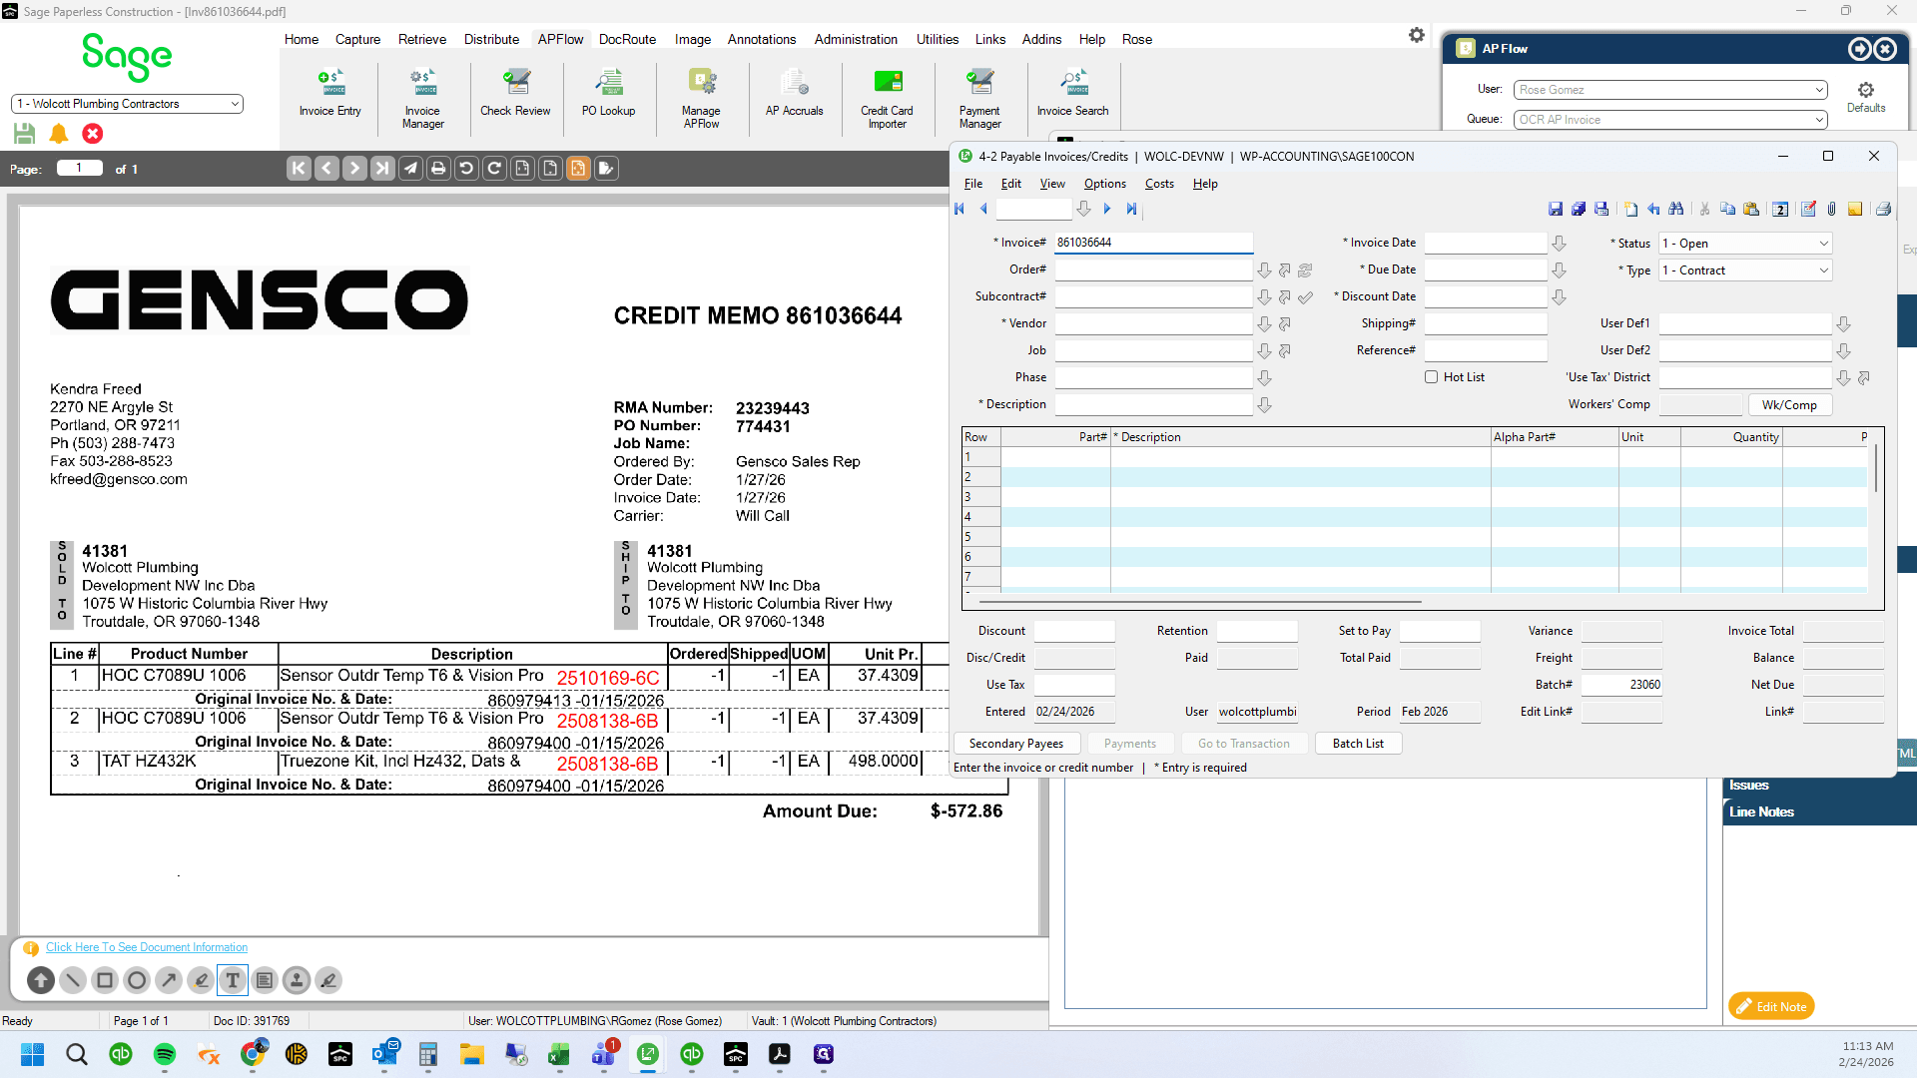Select the arrow annotation tool
The height and width of the screenshot is (1078, 1917).
[169, 980]
